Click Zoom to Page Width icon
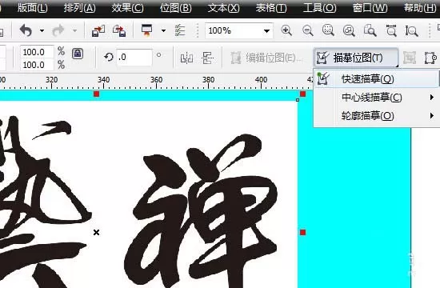 [x=391, y=30]
